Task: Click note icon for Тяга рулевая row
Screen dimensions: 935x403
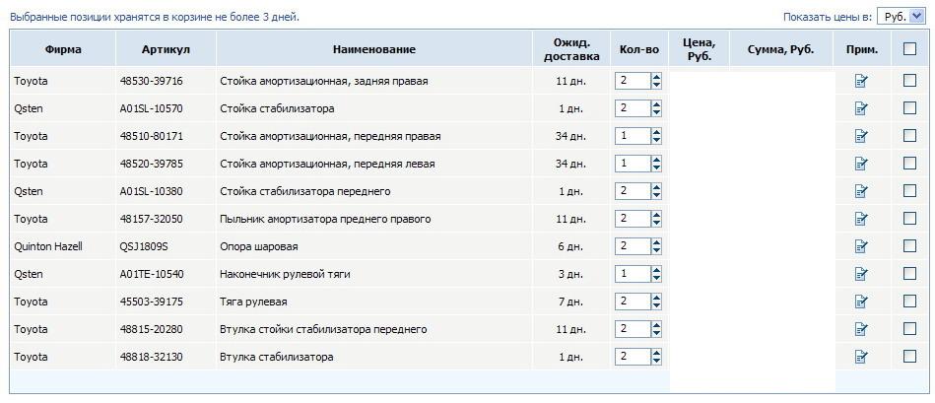Action: (x=861, y=302)
